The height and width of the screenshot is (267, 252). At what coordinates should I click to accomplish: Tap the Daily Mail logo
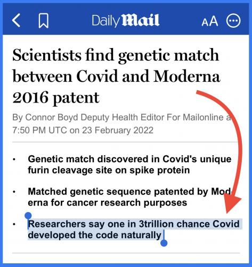[x=126, y=20]
